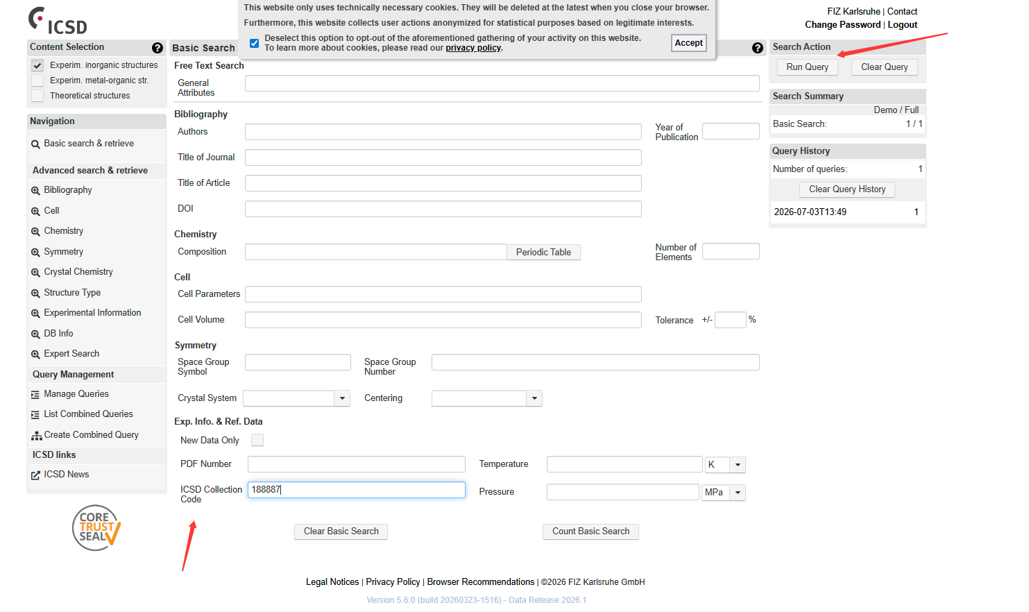Image resolution: width=1029 pixels, height=612 pixels.
Task: Click the Symmetry search icon
Action: click(x=35, y=253)
